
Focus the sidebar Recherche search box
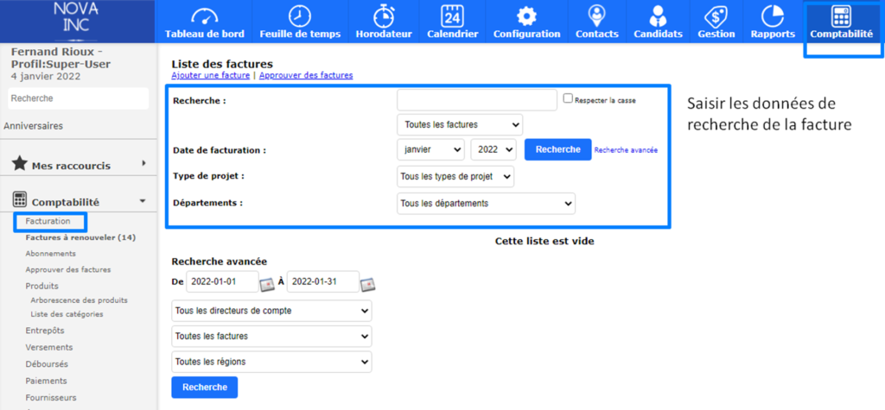pos(79,98)
